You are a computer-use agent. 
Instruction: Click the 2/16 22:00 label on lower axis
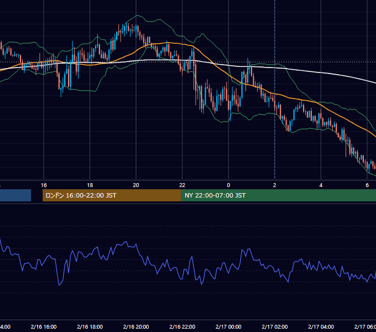[x=182, y=326]
